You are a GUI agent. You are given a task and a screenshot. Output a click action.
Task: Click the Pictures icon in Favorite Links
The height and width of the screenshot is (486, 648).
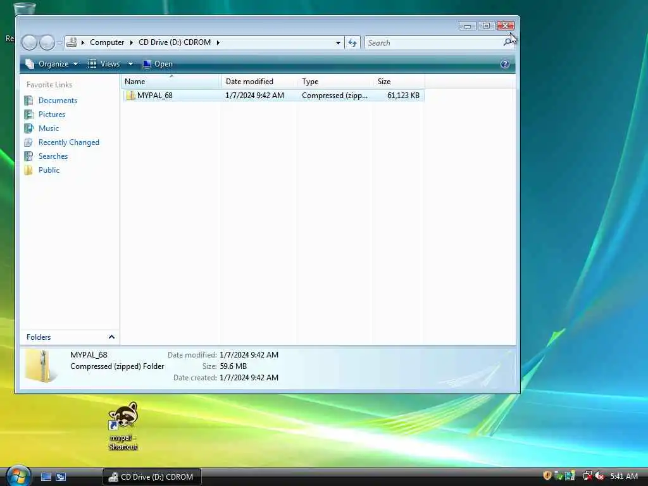click(28, 115)
